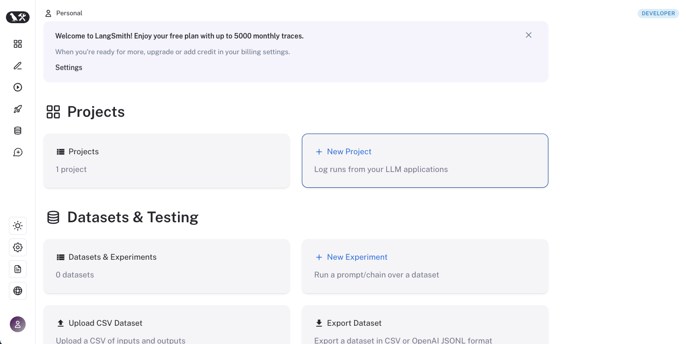Viewport: 686px width, 344px height.
Task: Toggle the light/dark theme sun icon
Action: pos(18,226)
